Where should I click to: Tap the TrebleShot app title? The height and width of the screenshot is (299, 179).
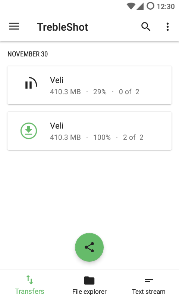[63, 27]
